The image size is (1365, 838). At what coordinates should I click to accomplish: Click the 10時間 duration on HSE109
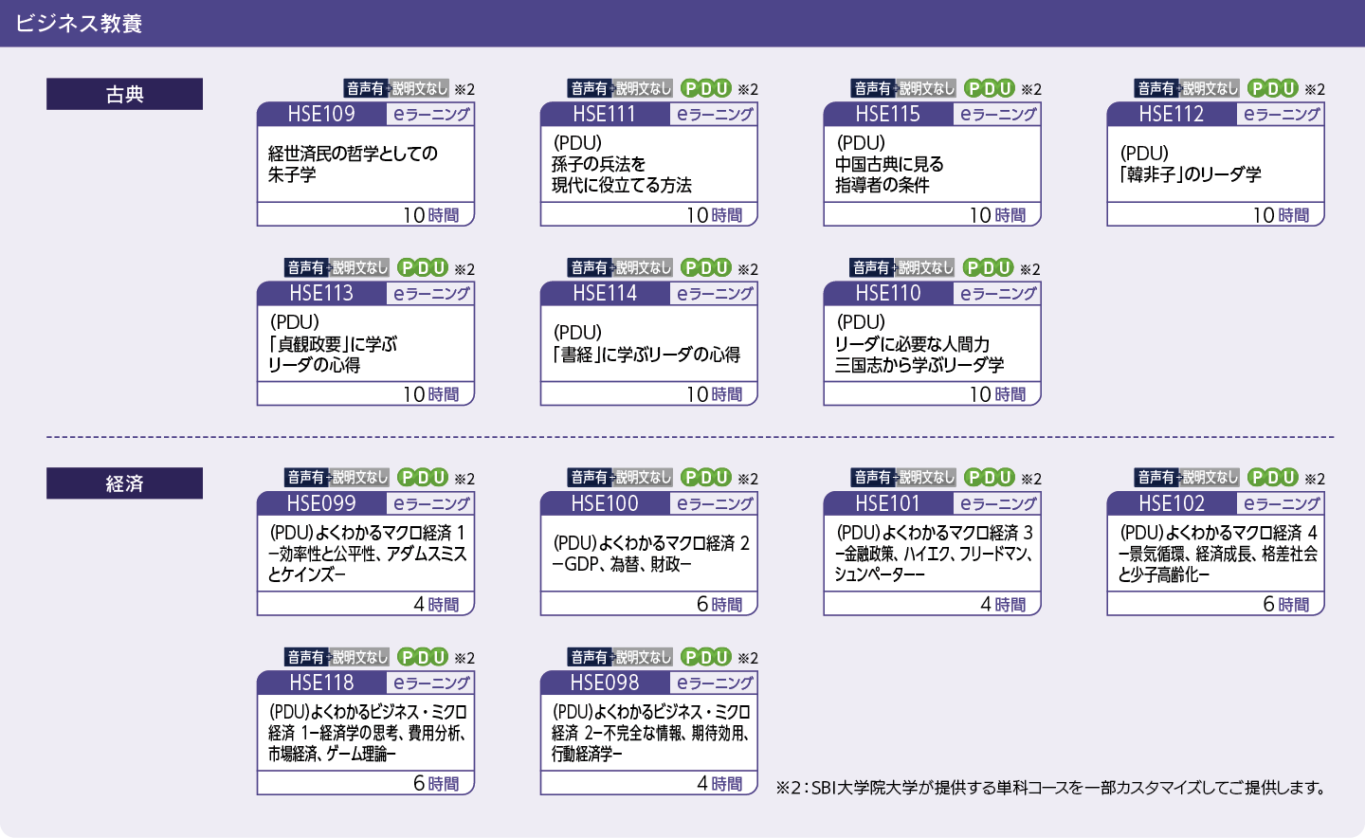[x=431, y=215]
